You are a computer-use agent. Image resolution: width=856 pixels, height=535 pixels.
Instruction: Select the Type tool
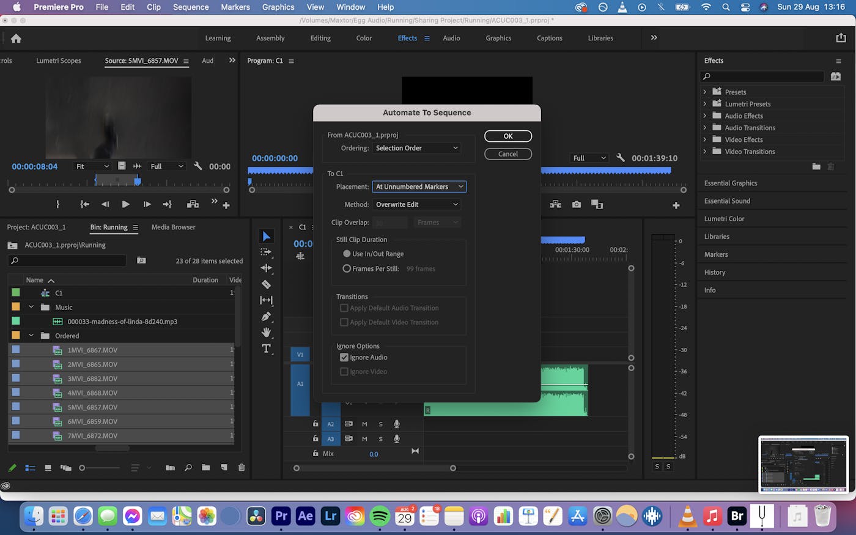266,349
